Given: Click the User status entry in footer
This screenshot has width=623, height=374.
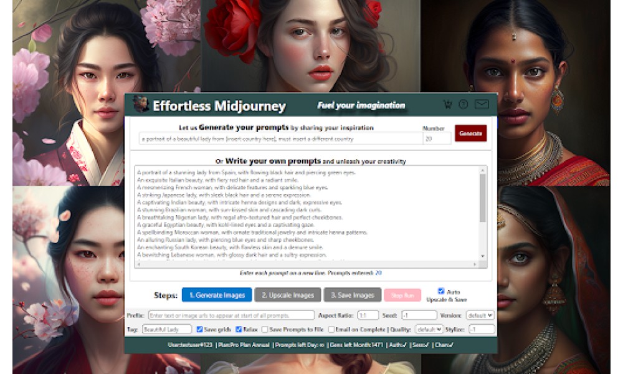Looking at the screenshot, I should coord(190,345).
